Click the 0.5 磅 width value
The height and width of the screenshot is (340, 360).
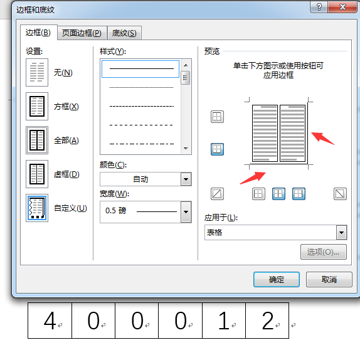pyautogui.click(x=115, y=211)
